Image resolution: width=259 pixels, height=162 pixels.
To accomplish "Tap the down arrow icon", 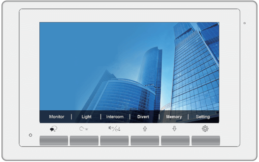I will click(174, 129).
